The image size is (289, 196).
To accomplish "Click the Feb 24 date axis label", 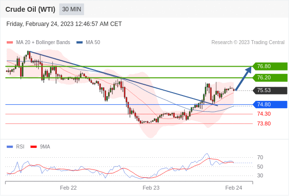I will pyautogui.click(x=234, y=188).
